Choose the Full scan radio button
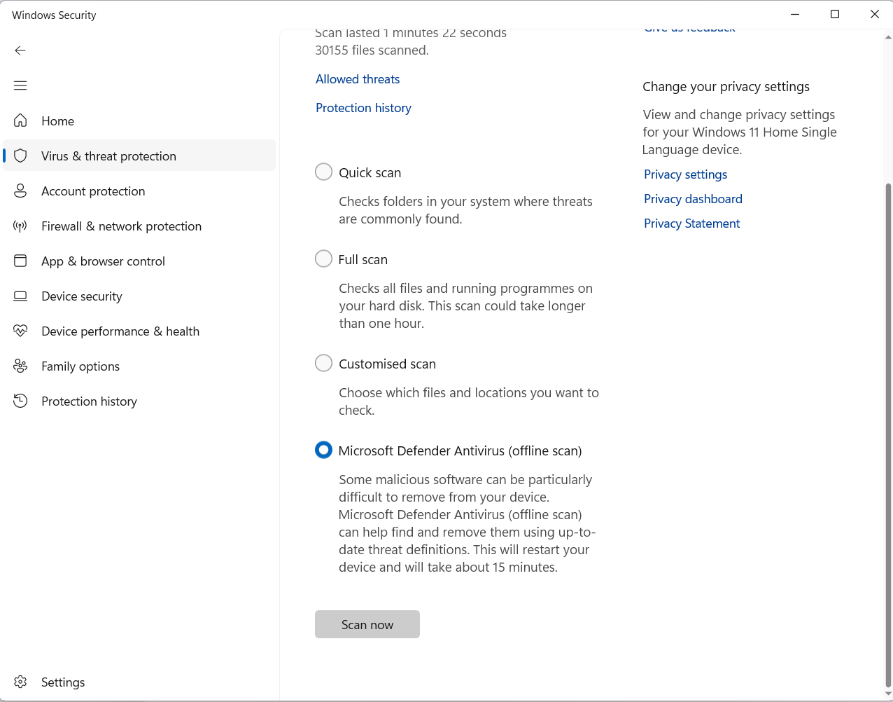 (323, 259)
